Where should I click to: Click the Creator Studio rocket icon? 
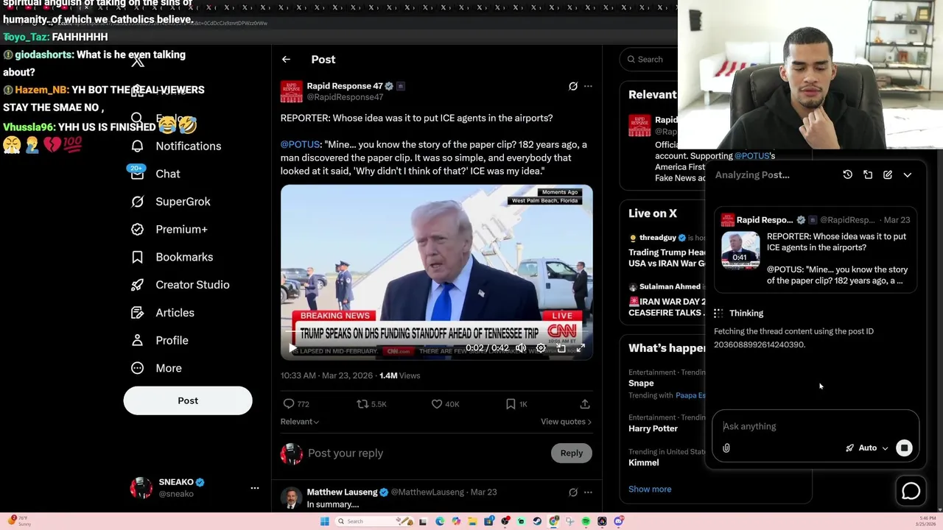point(137,285)
